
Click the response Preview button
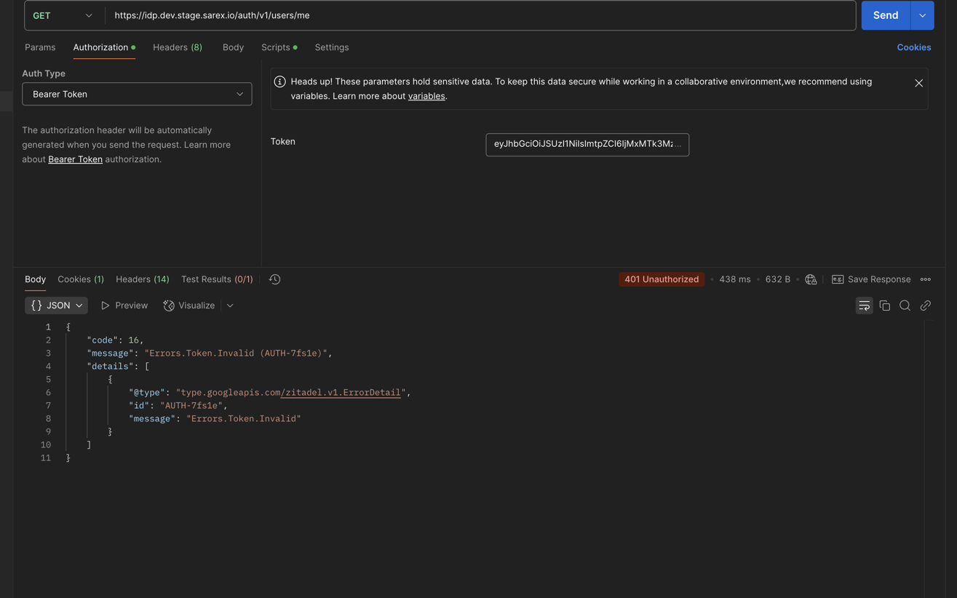coord(124,306)
